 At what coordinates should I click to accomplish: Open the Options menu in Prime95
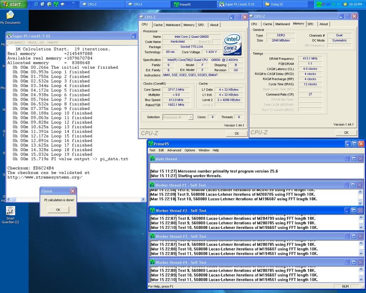click(x=190, y=150)
